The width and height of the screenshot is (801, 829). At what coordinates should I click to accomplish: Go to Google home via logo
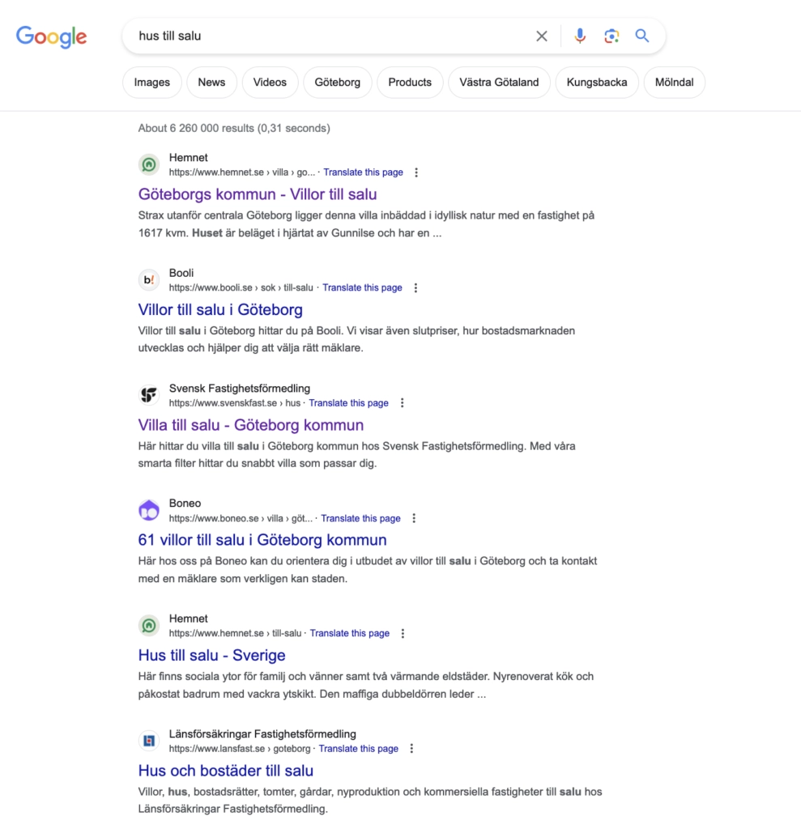51,36
